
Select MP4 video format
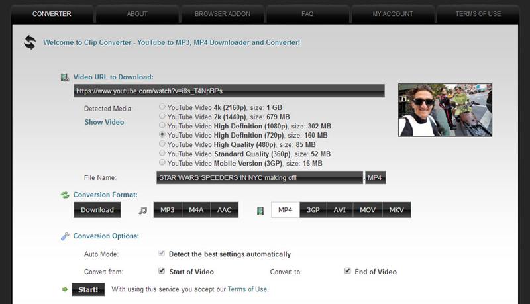pos(286,210)
